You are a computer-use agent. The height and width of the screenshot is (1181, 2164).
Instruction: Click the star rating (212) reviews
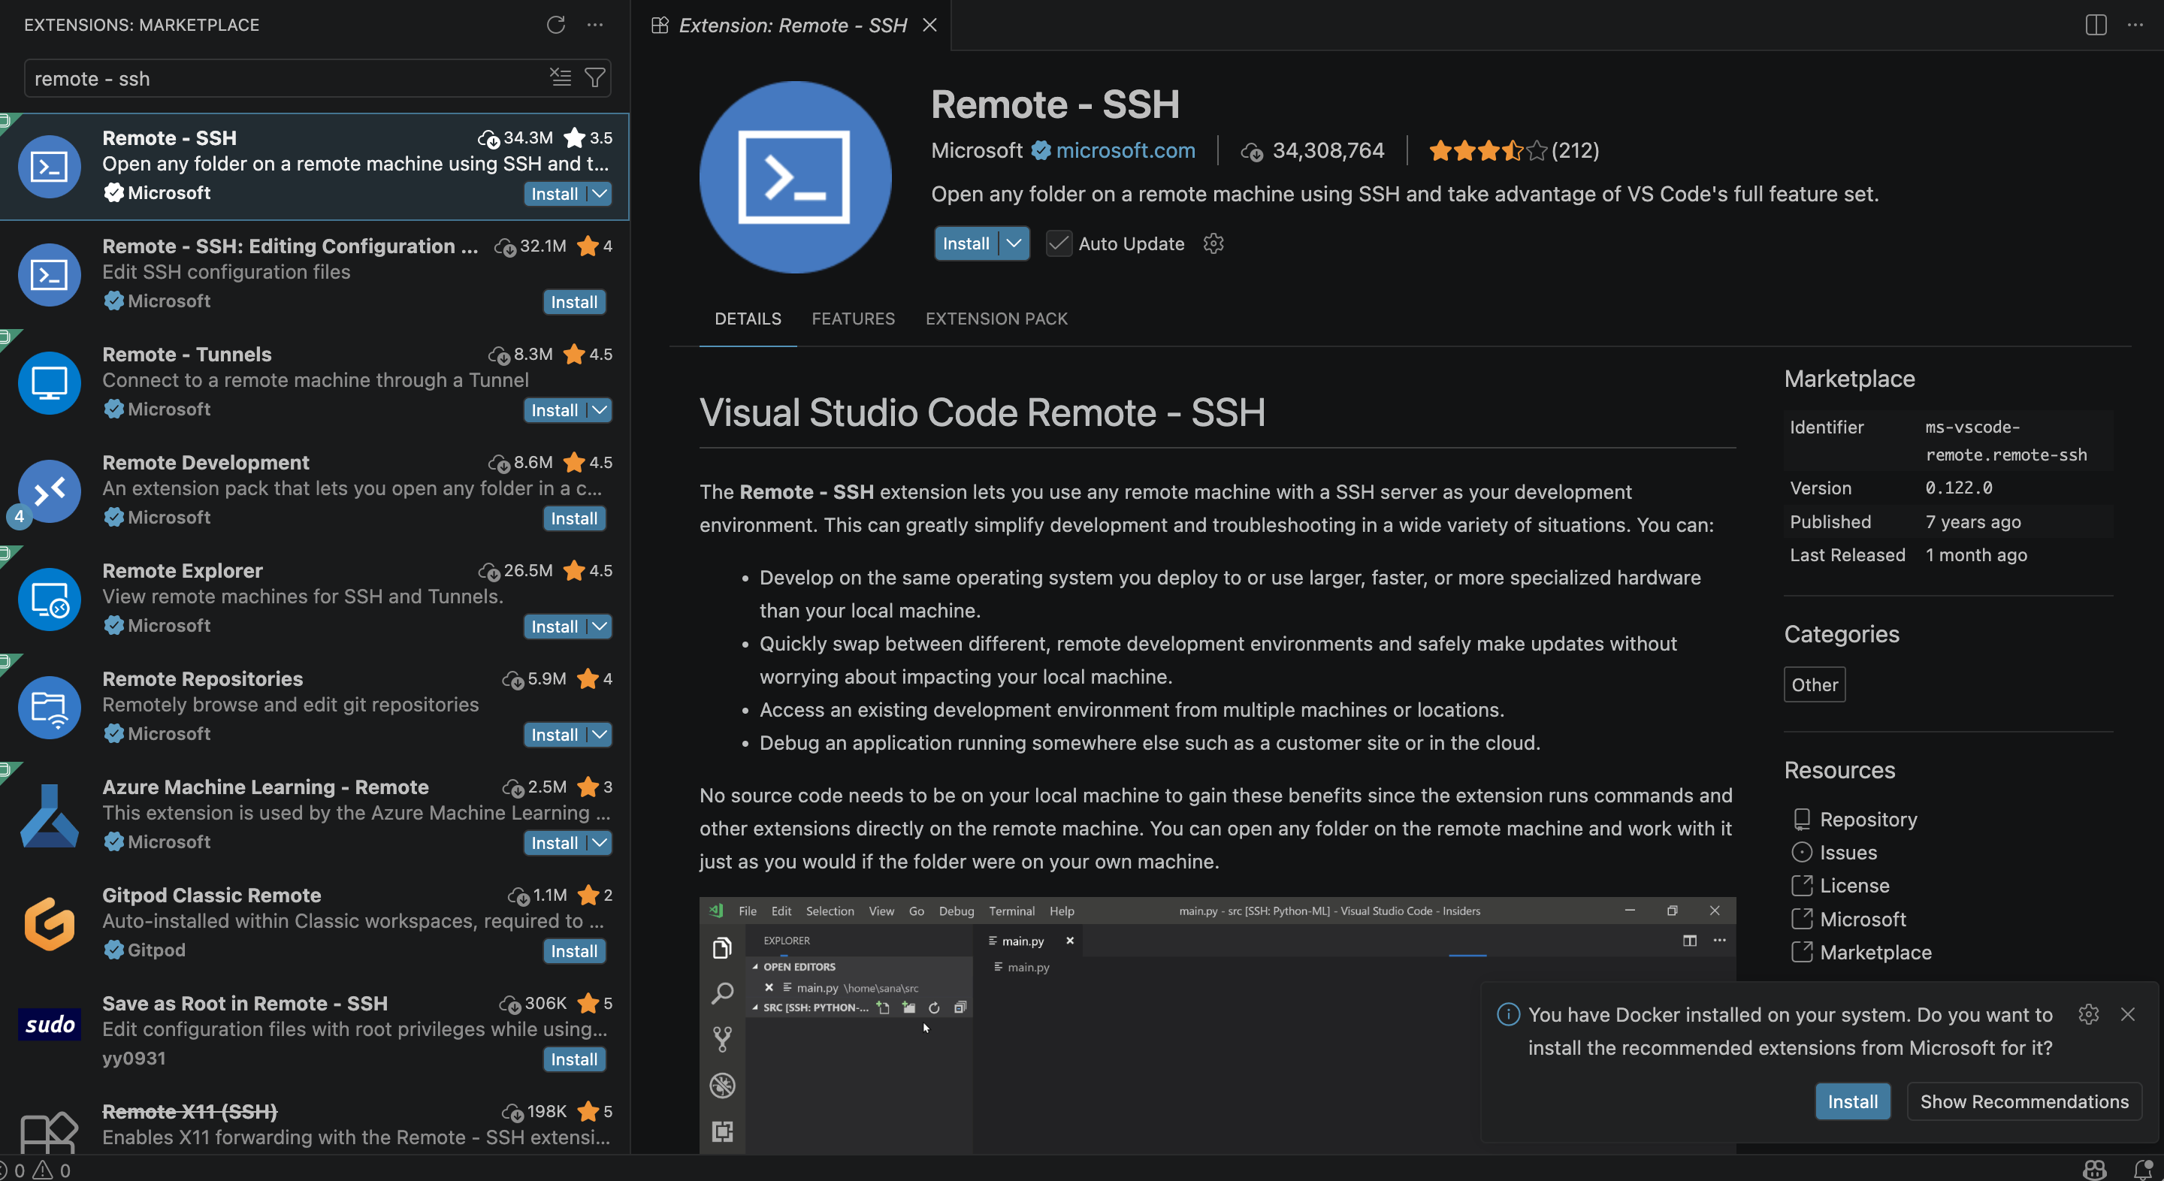coord(1513,150)
